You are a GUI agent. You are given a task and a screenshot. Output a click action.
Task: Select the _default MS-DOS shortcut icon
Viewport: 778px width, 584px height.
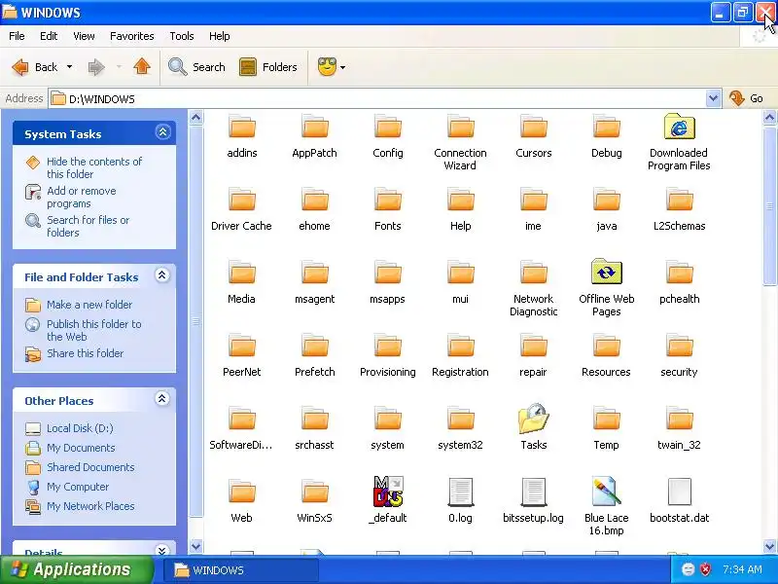coord(388,492)
